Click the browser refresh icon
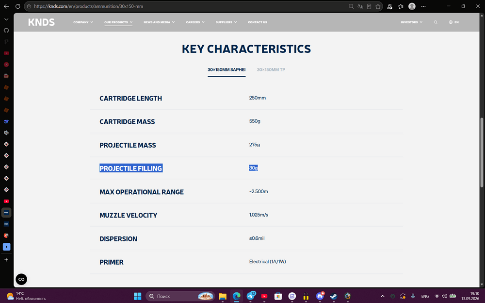 (17, 6)
